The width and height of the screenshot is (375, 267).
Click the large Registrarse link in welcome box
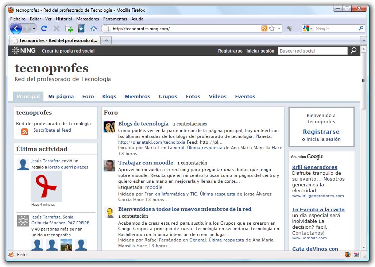coord(321,132)
